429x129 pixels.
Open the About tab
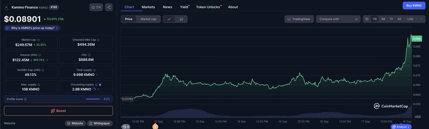pos(233,7)
